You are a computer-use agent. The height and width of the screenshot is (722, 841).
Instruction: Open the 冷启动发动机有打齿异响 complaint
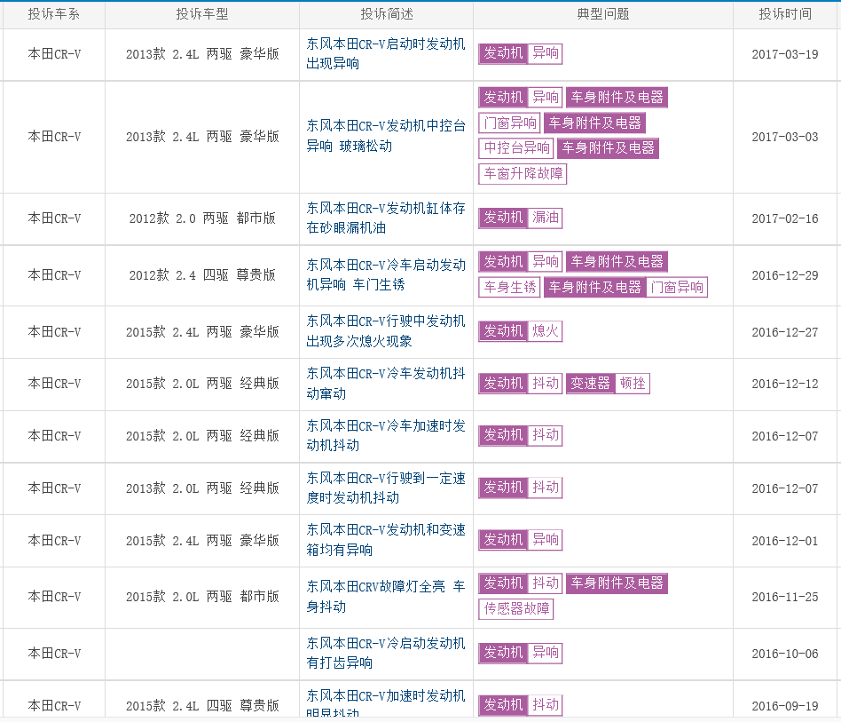[385, 653]
